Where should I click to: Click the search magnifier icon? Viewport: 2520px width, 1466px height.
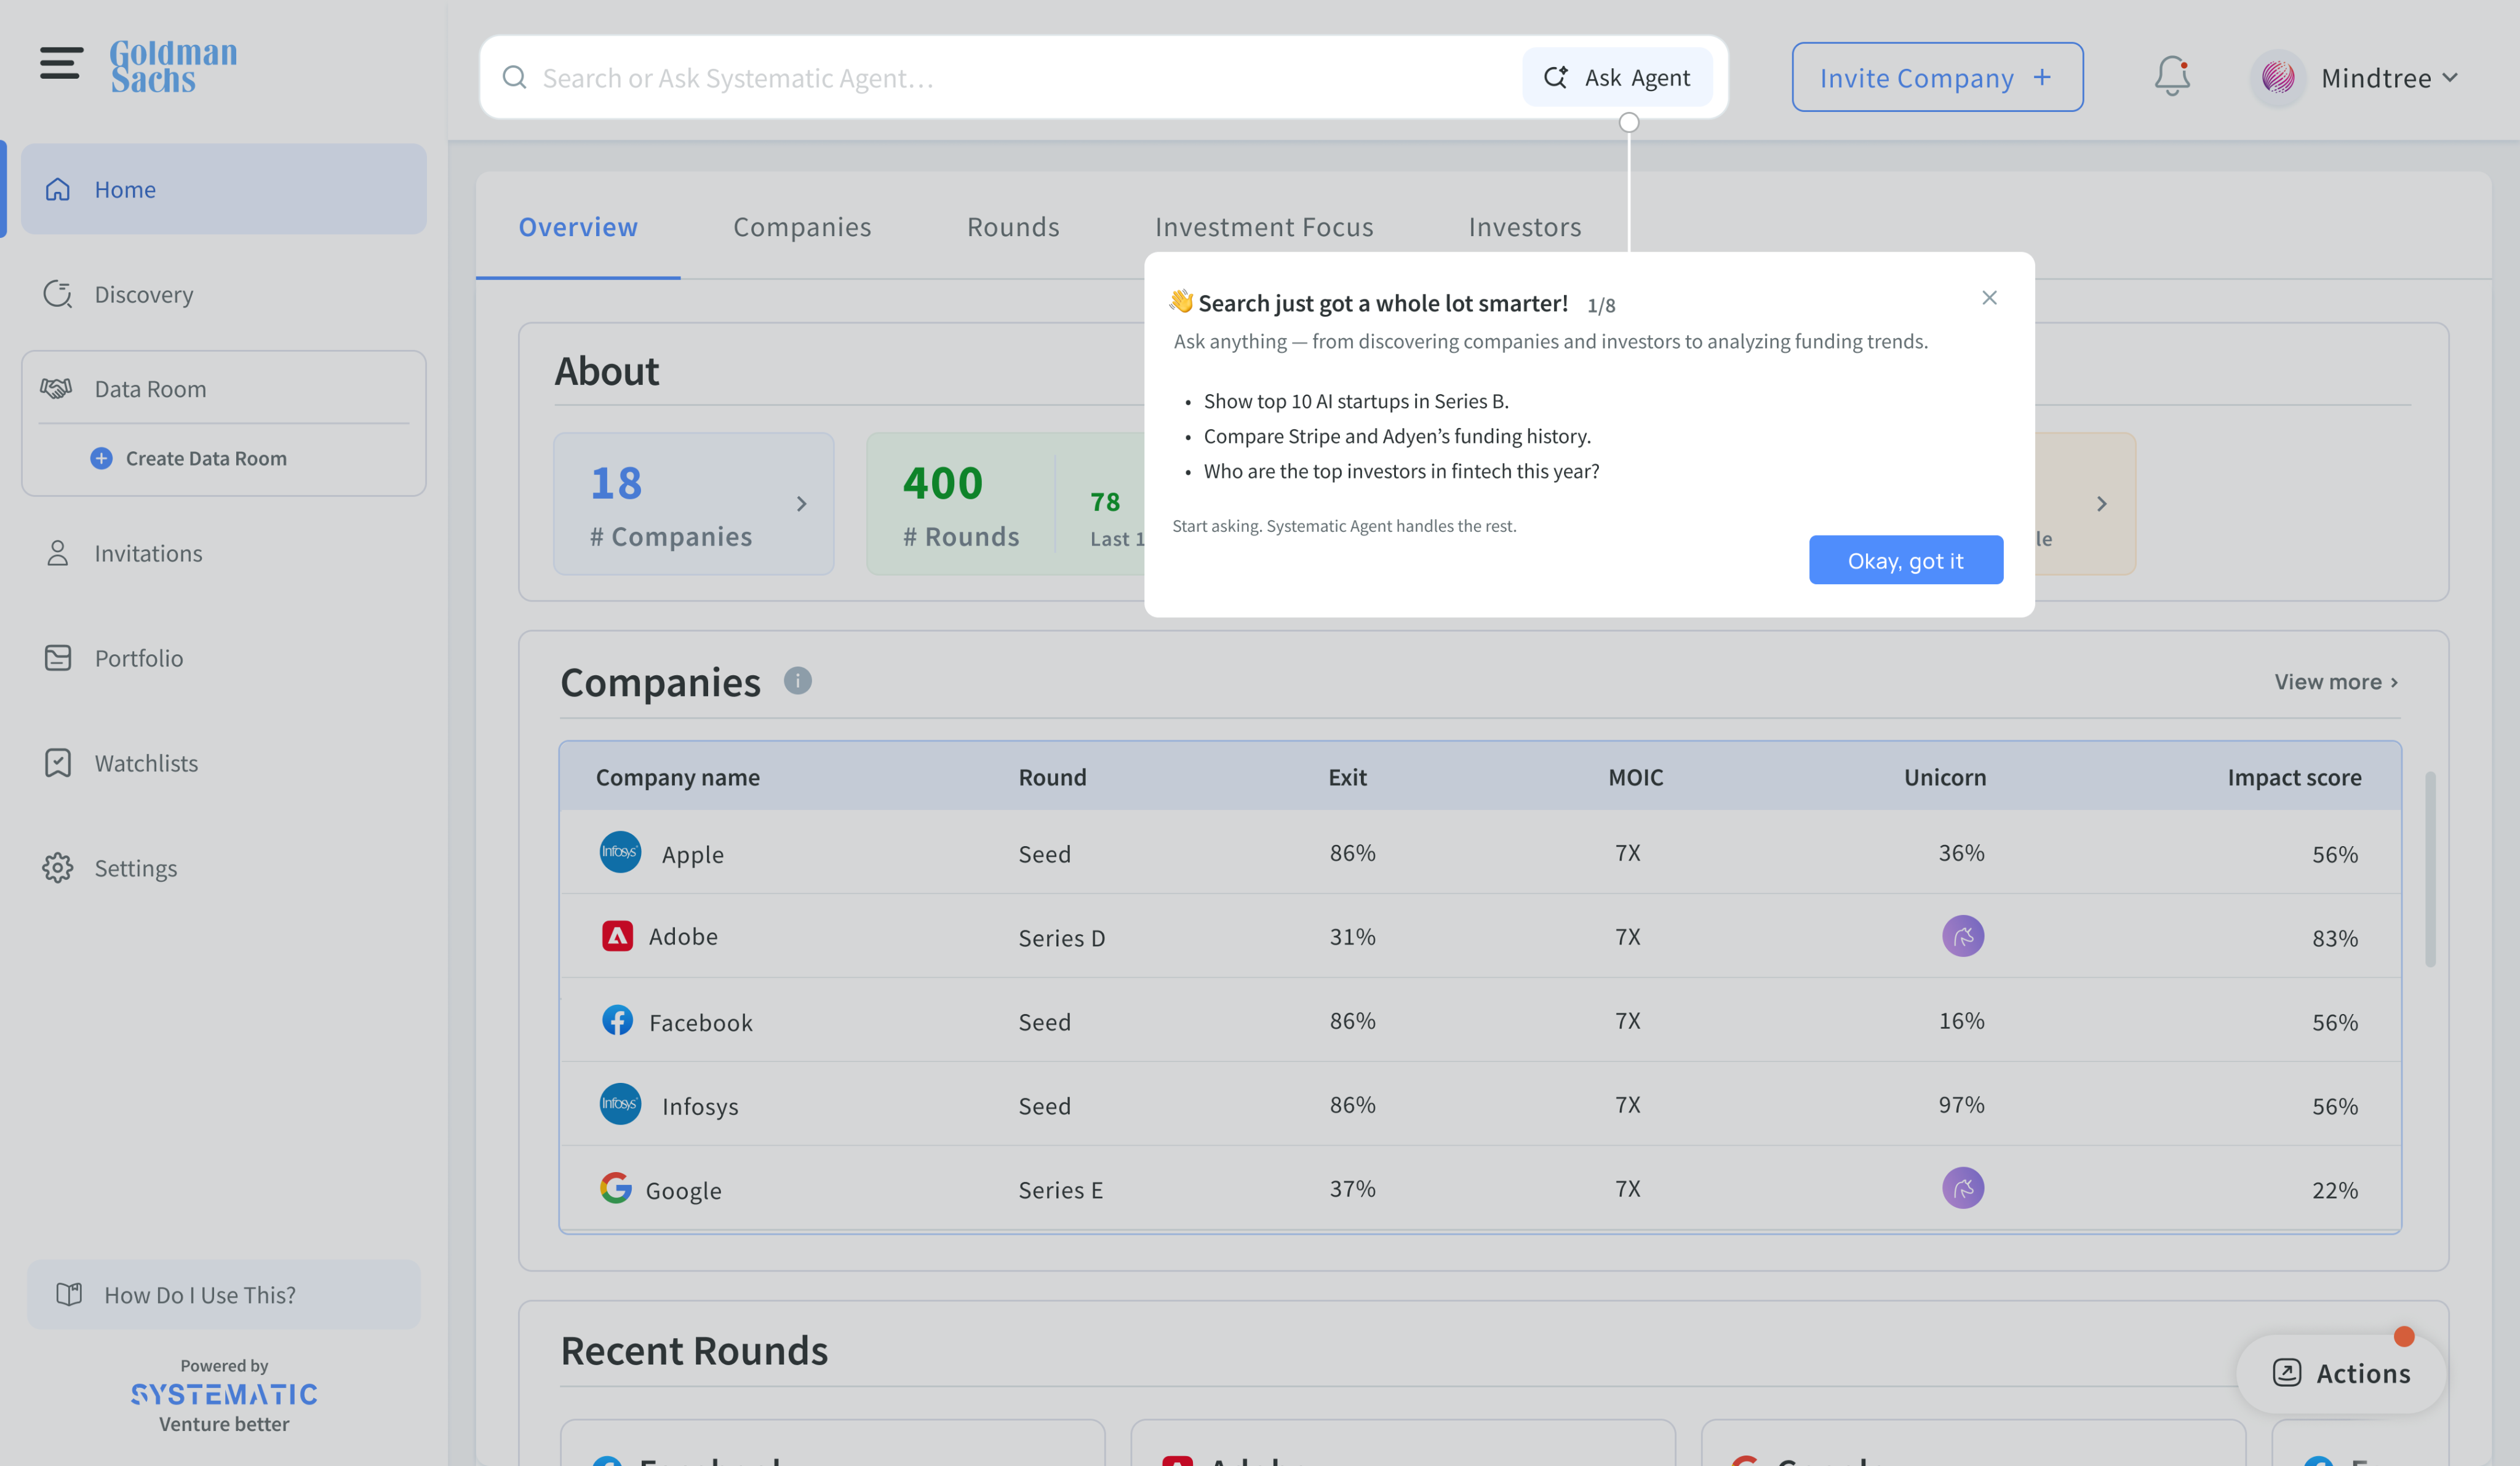514,77
